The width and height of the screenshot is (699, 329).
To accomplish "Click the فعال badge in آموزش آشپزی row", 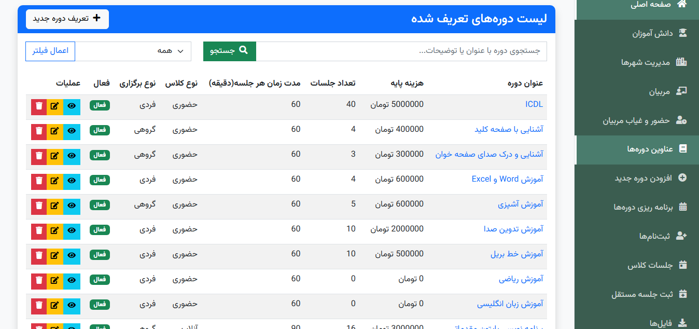I will tap(100, 205).
